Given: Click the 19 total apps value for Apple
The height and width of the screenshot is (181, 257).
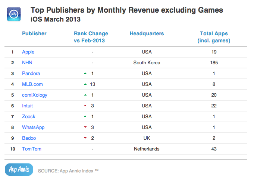Looking at the screenshot, I should pos(214,52).
